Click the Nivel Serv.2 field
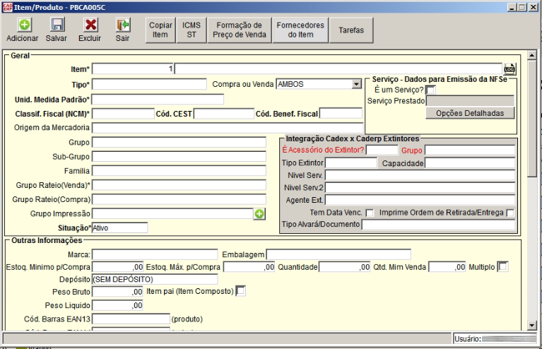542x349 pixels. (x=420, y=188)
